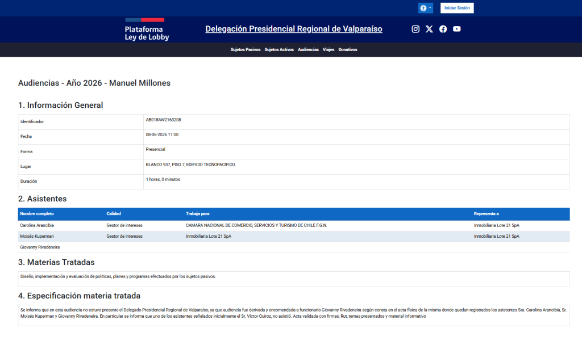582x341 pixels.
Task: Click the Iniciar Sesión button
Action: 457,8
